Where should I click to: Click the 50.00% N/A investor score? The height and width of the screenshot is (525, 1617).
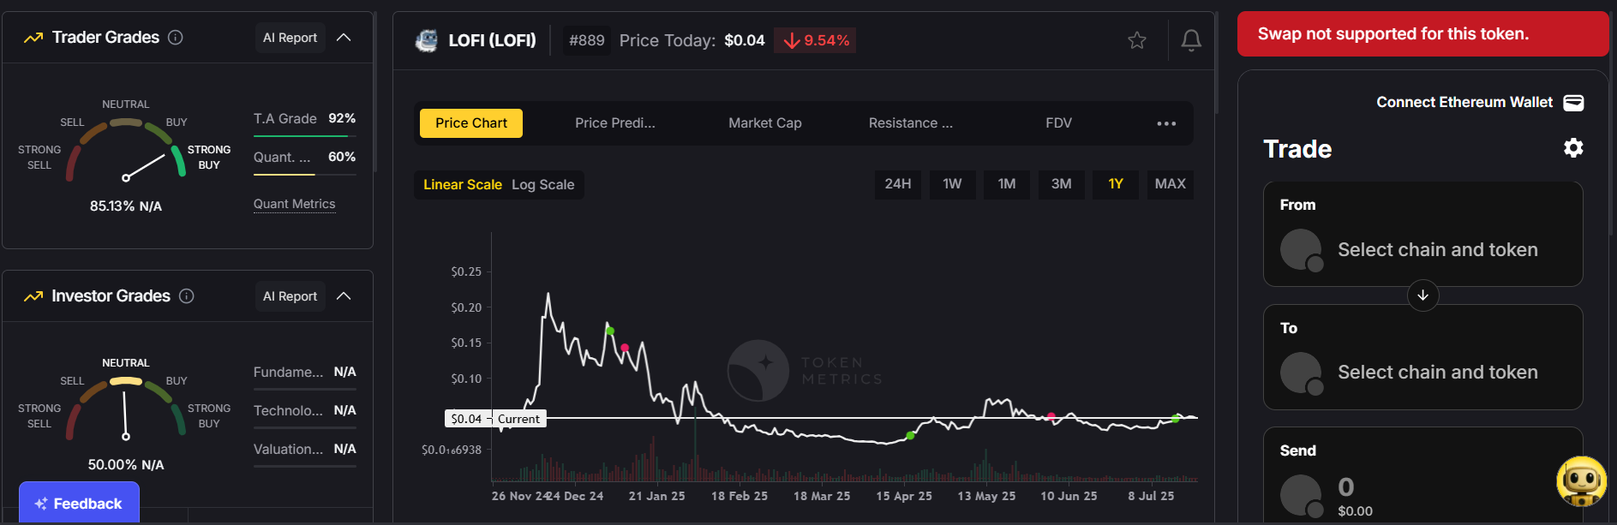point(126,465)
